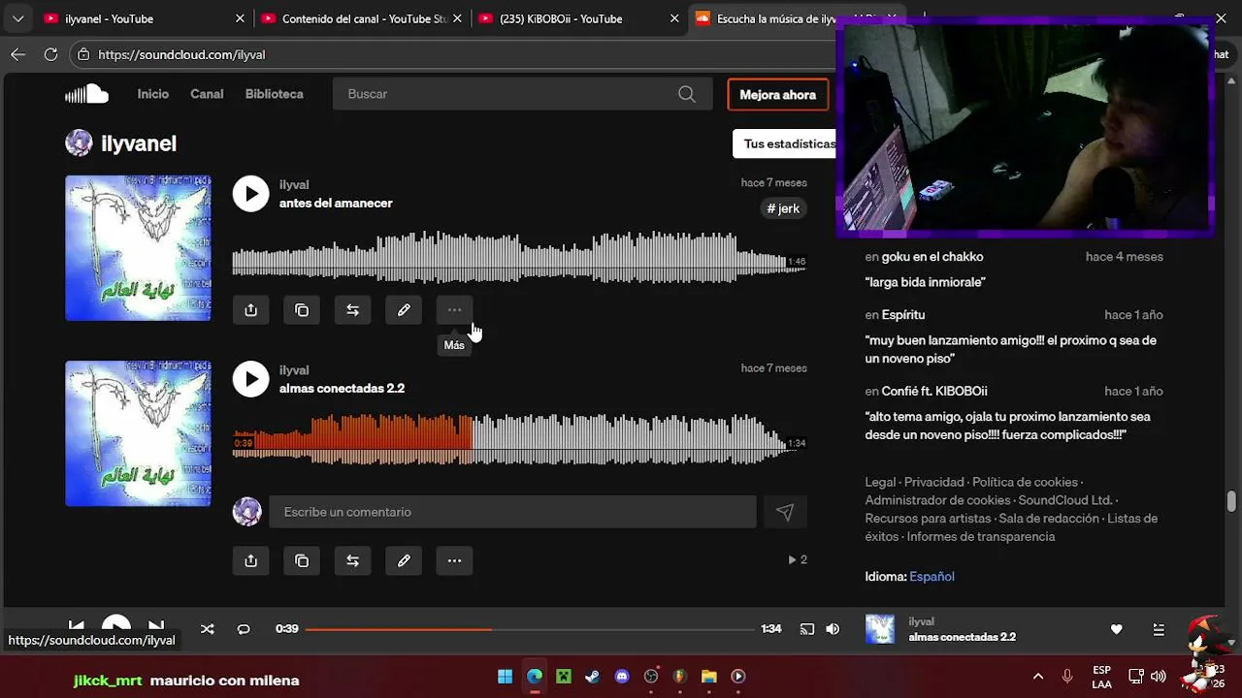Open Confié ft. KIBOBOii comment link

coord(934,392)
